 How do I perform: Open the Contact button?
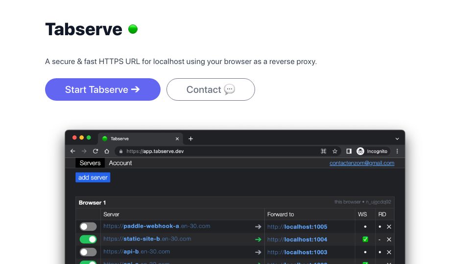click(x=211, y=89)
